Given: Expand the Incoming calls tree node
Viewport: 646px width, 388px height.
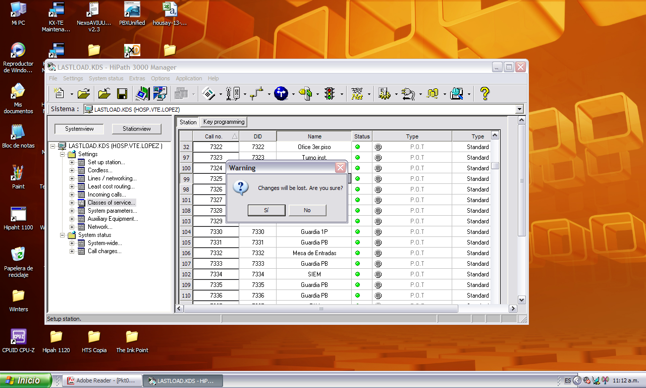Looking at the screenshot, I should tap(72, 195).
